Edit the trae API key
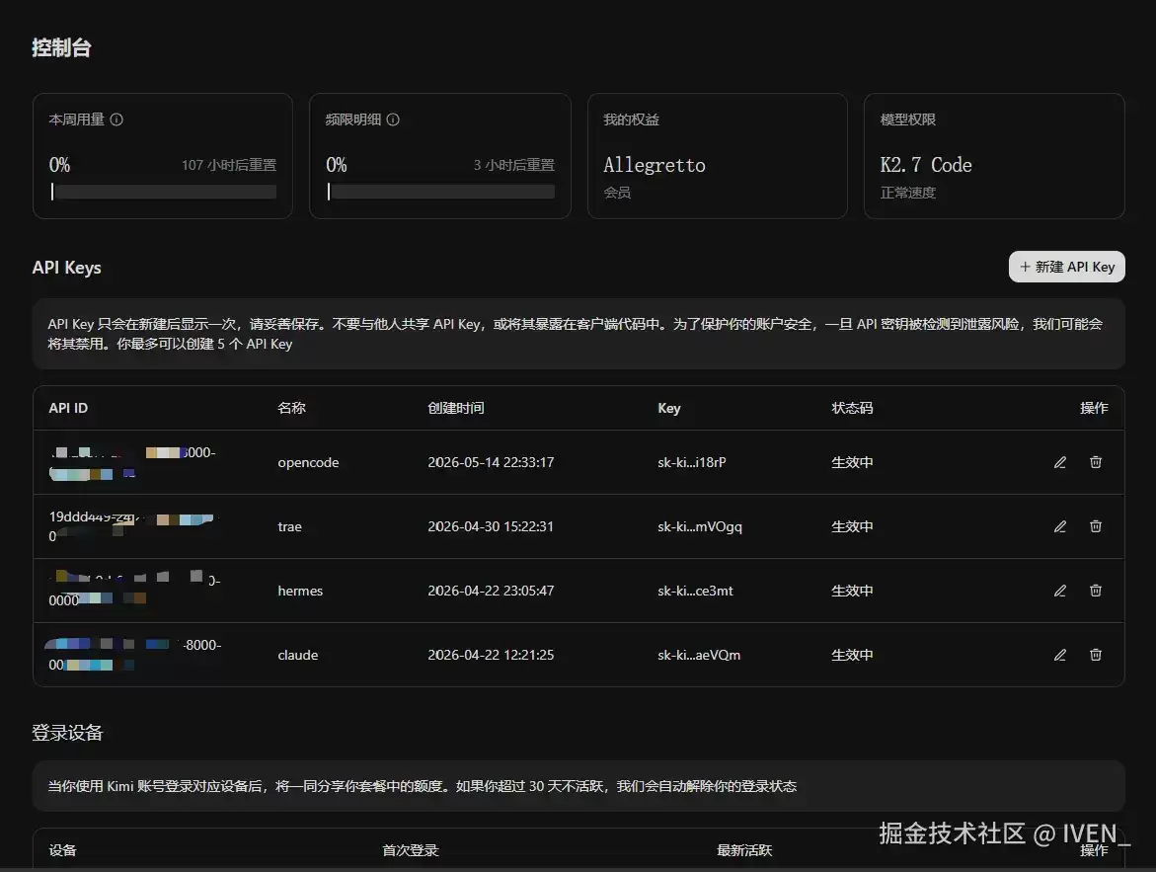Image resolution: width=1156 pixels, height=872 pixels. tap(1060, 526)
